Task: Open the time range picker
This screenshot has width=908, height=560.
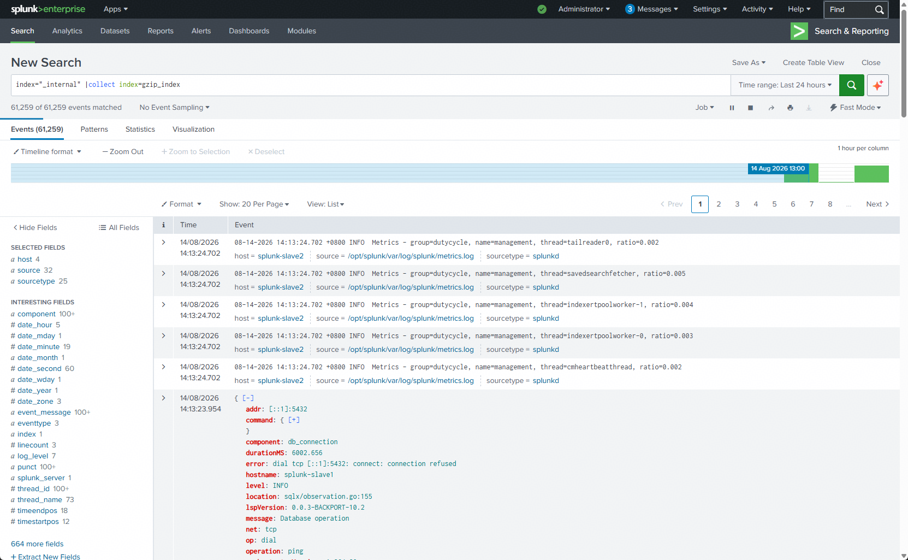Action: click(785, 85)
